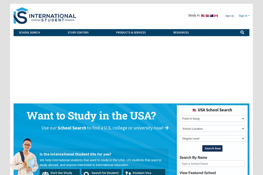Viewport: 263px width, 175px height.
Task: Focus the Type a School Name field
Action: (x=212, y=164)
